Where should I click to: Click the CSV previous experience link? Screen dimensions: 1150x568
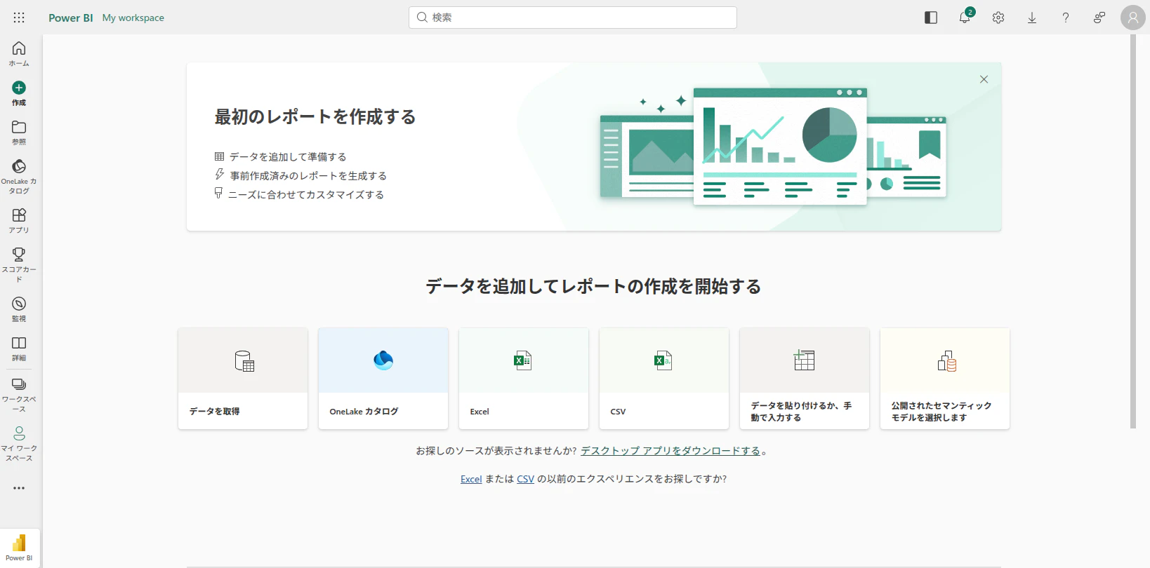pos(526,479)
